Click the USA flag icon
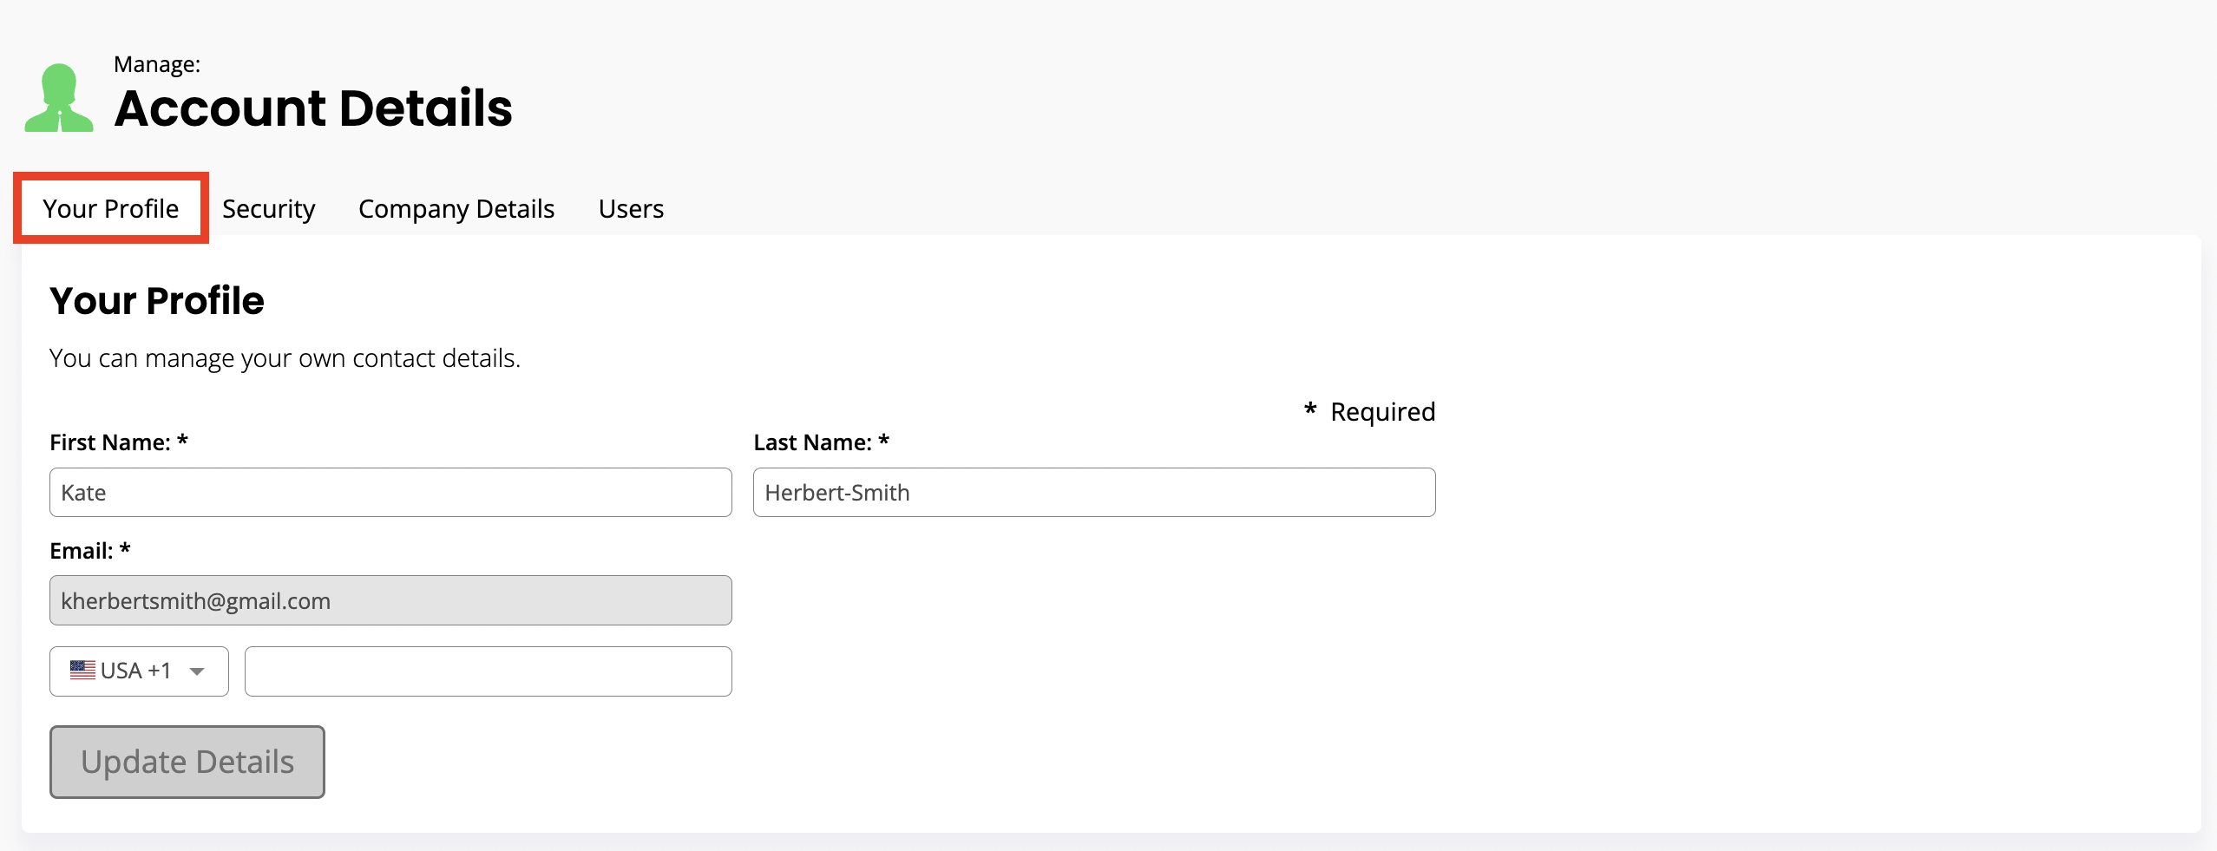 [x=82, y=671]
